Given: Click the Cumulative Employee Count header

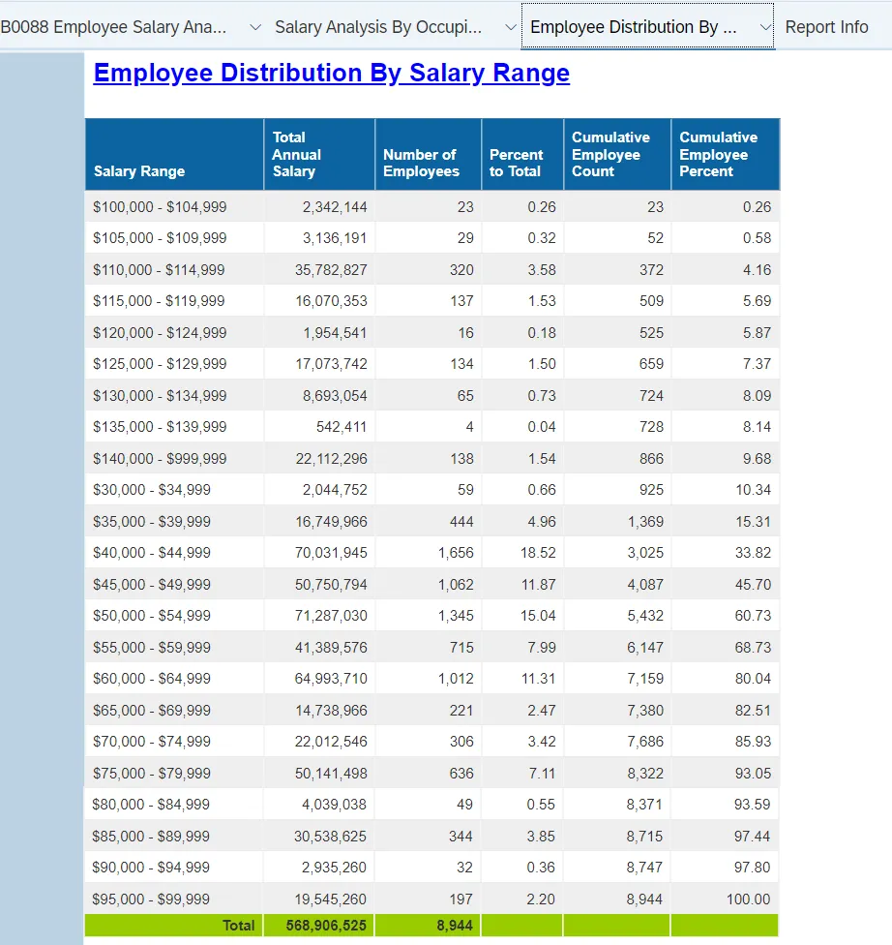Looking at the screenshot, I should point(610,155).
